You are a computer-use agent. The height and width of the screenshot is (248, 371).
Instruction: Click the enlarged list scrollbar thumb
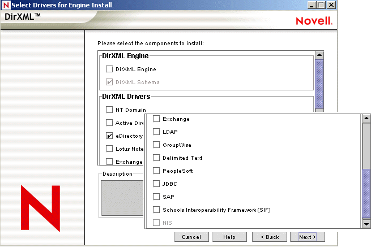tap(366, 194)
